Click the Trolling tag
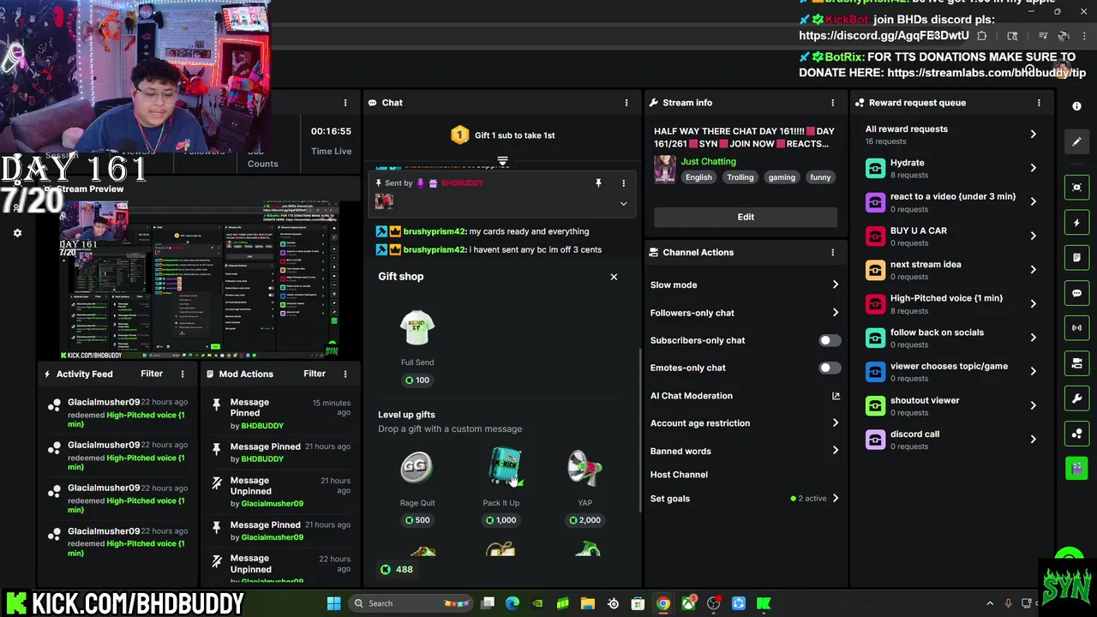The width and height of the screenshot is (1097, 617). click(740, 177)
